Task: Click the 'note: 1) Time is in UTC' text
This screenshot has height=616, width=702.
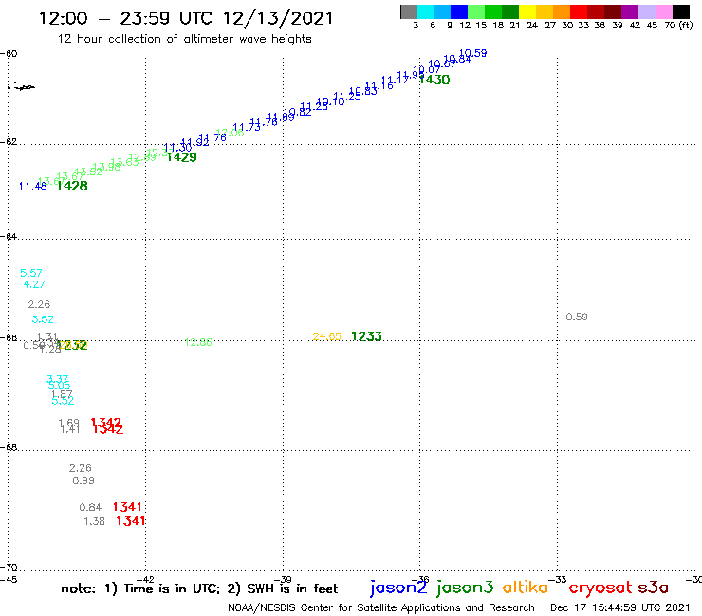Action: click(x=140, y=589)
